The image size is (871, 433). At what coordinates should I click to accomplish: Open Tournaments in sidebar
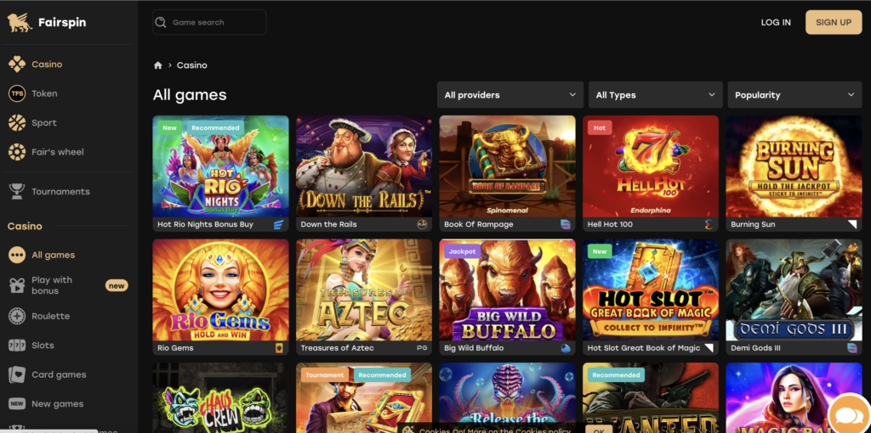(60, 191)
